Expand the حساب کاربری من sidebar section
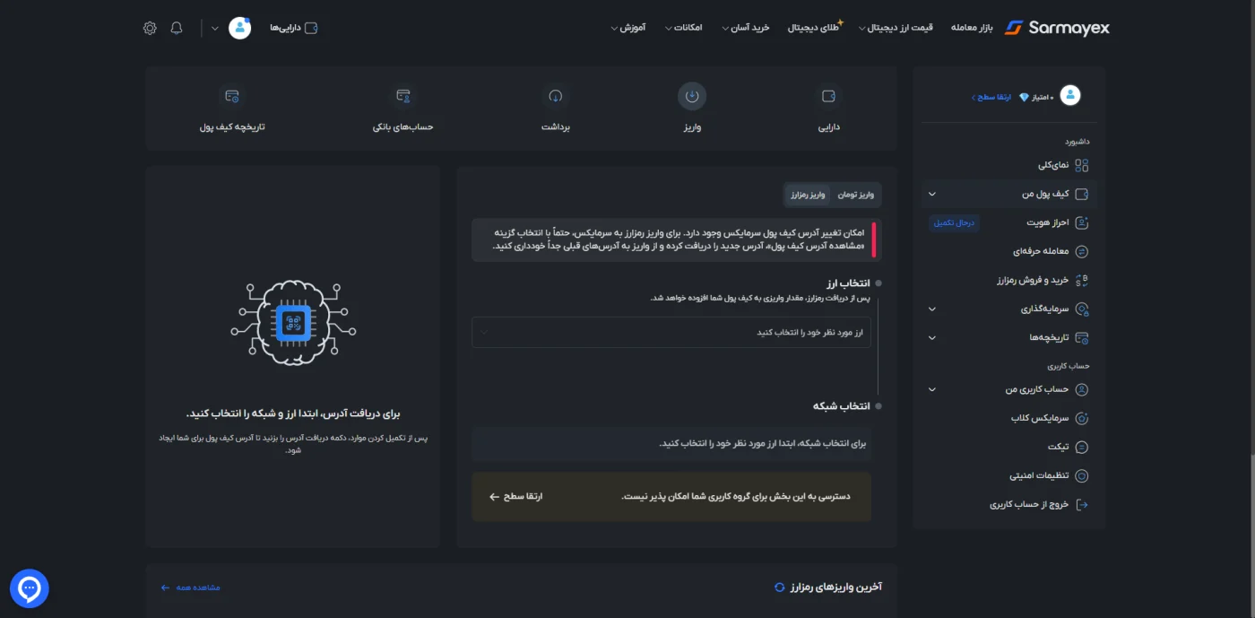The image size is (1255, 618). pos(931,389)
